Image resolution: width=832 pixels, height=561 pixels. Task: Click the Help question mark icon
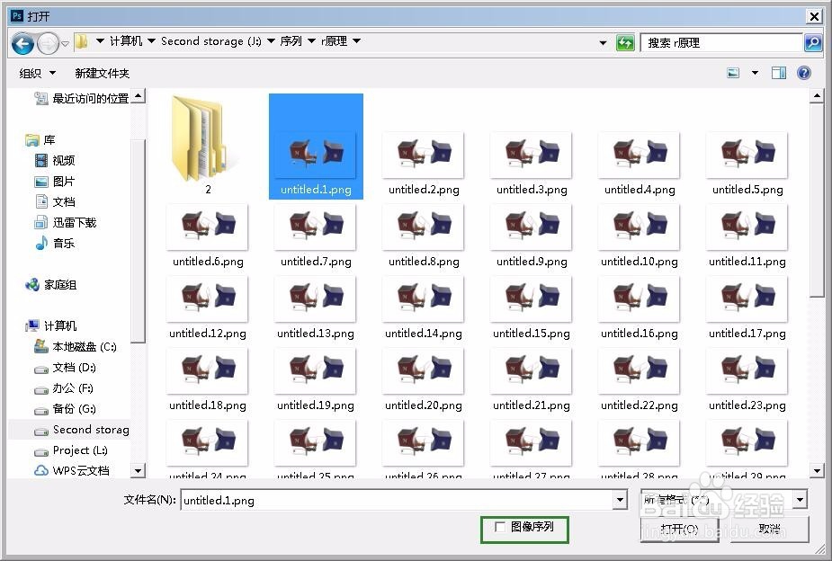[x=802, y=73]
